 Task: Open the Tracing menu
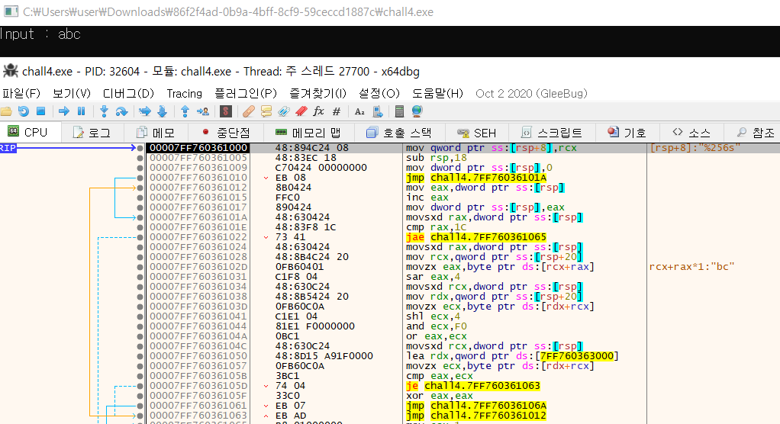185,94
